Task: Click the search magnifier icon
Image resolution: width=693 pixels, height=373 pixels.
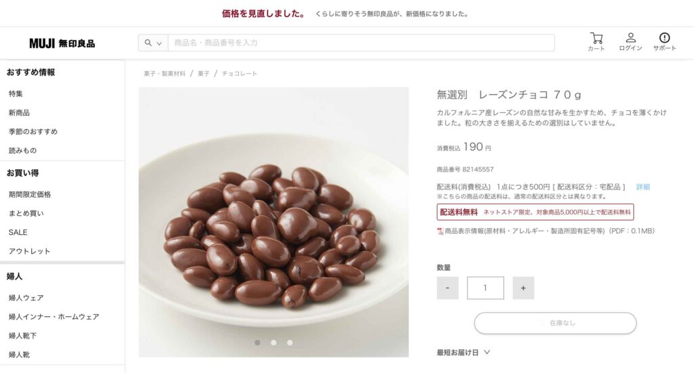Action: (x=148, y=43)
